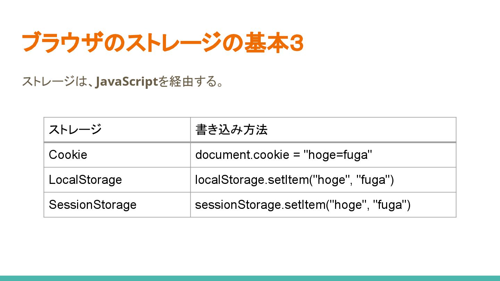Click the SessionStorage table cell
Viewport: 500px width, 281px height.
tap(117, 205)
